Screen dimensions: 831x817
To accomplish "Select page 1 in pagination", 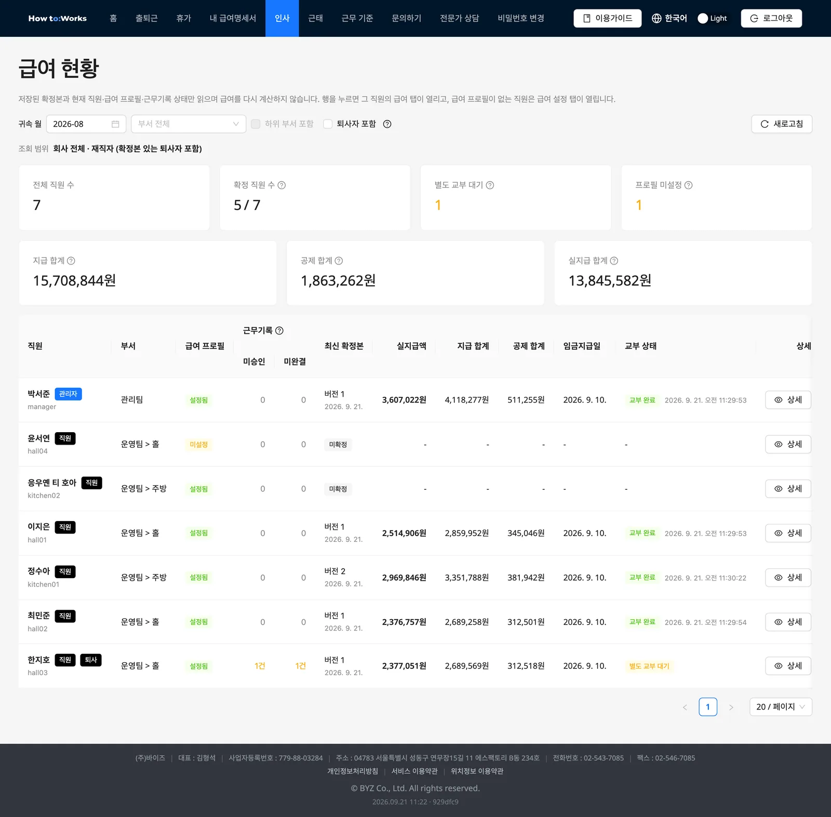I will [x=708, y=707].
